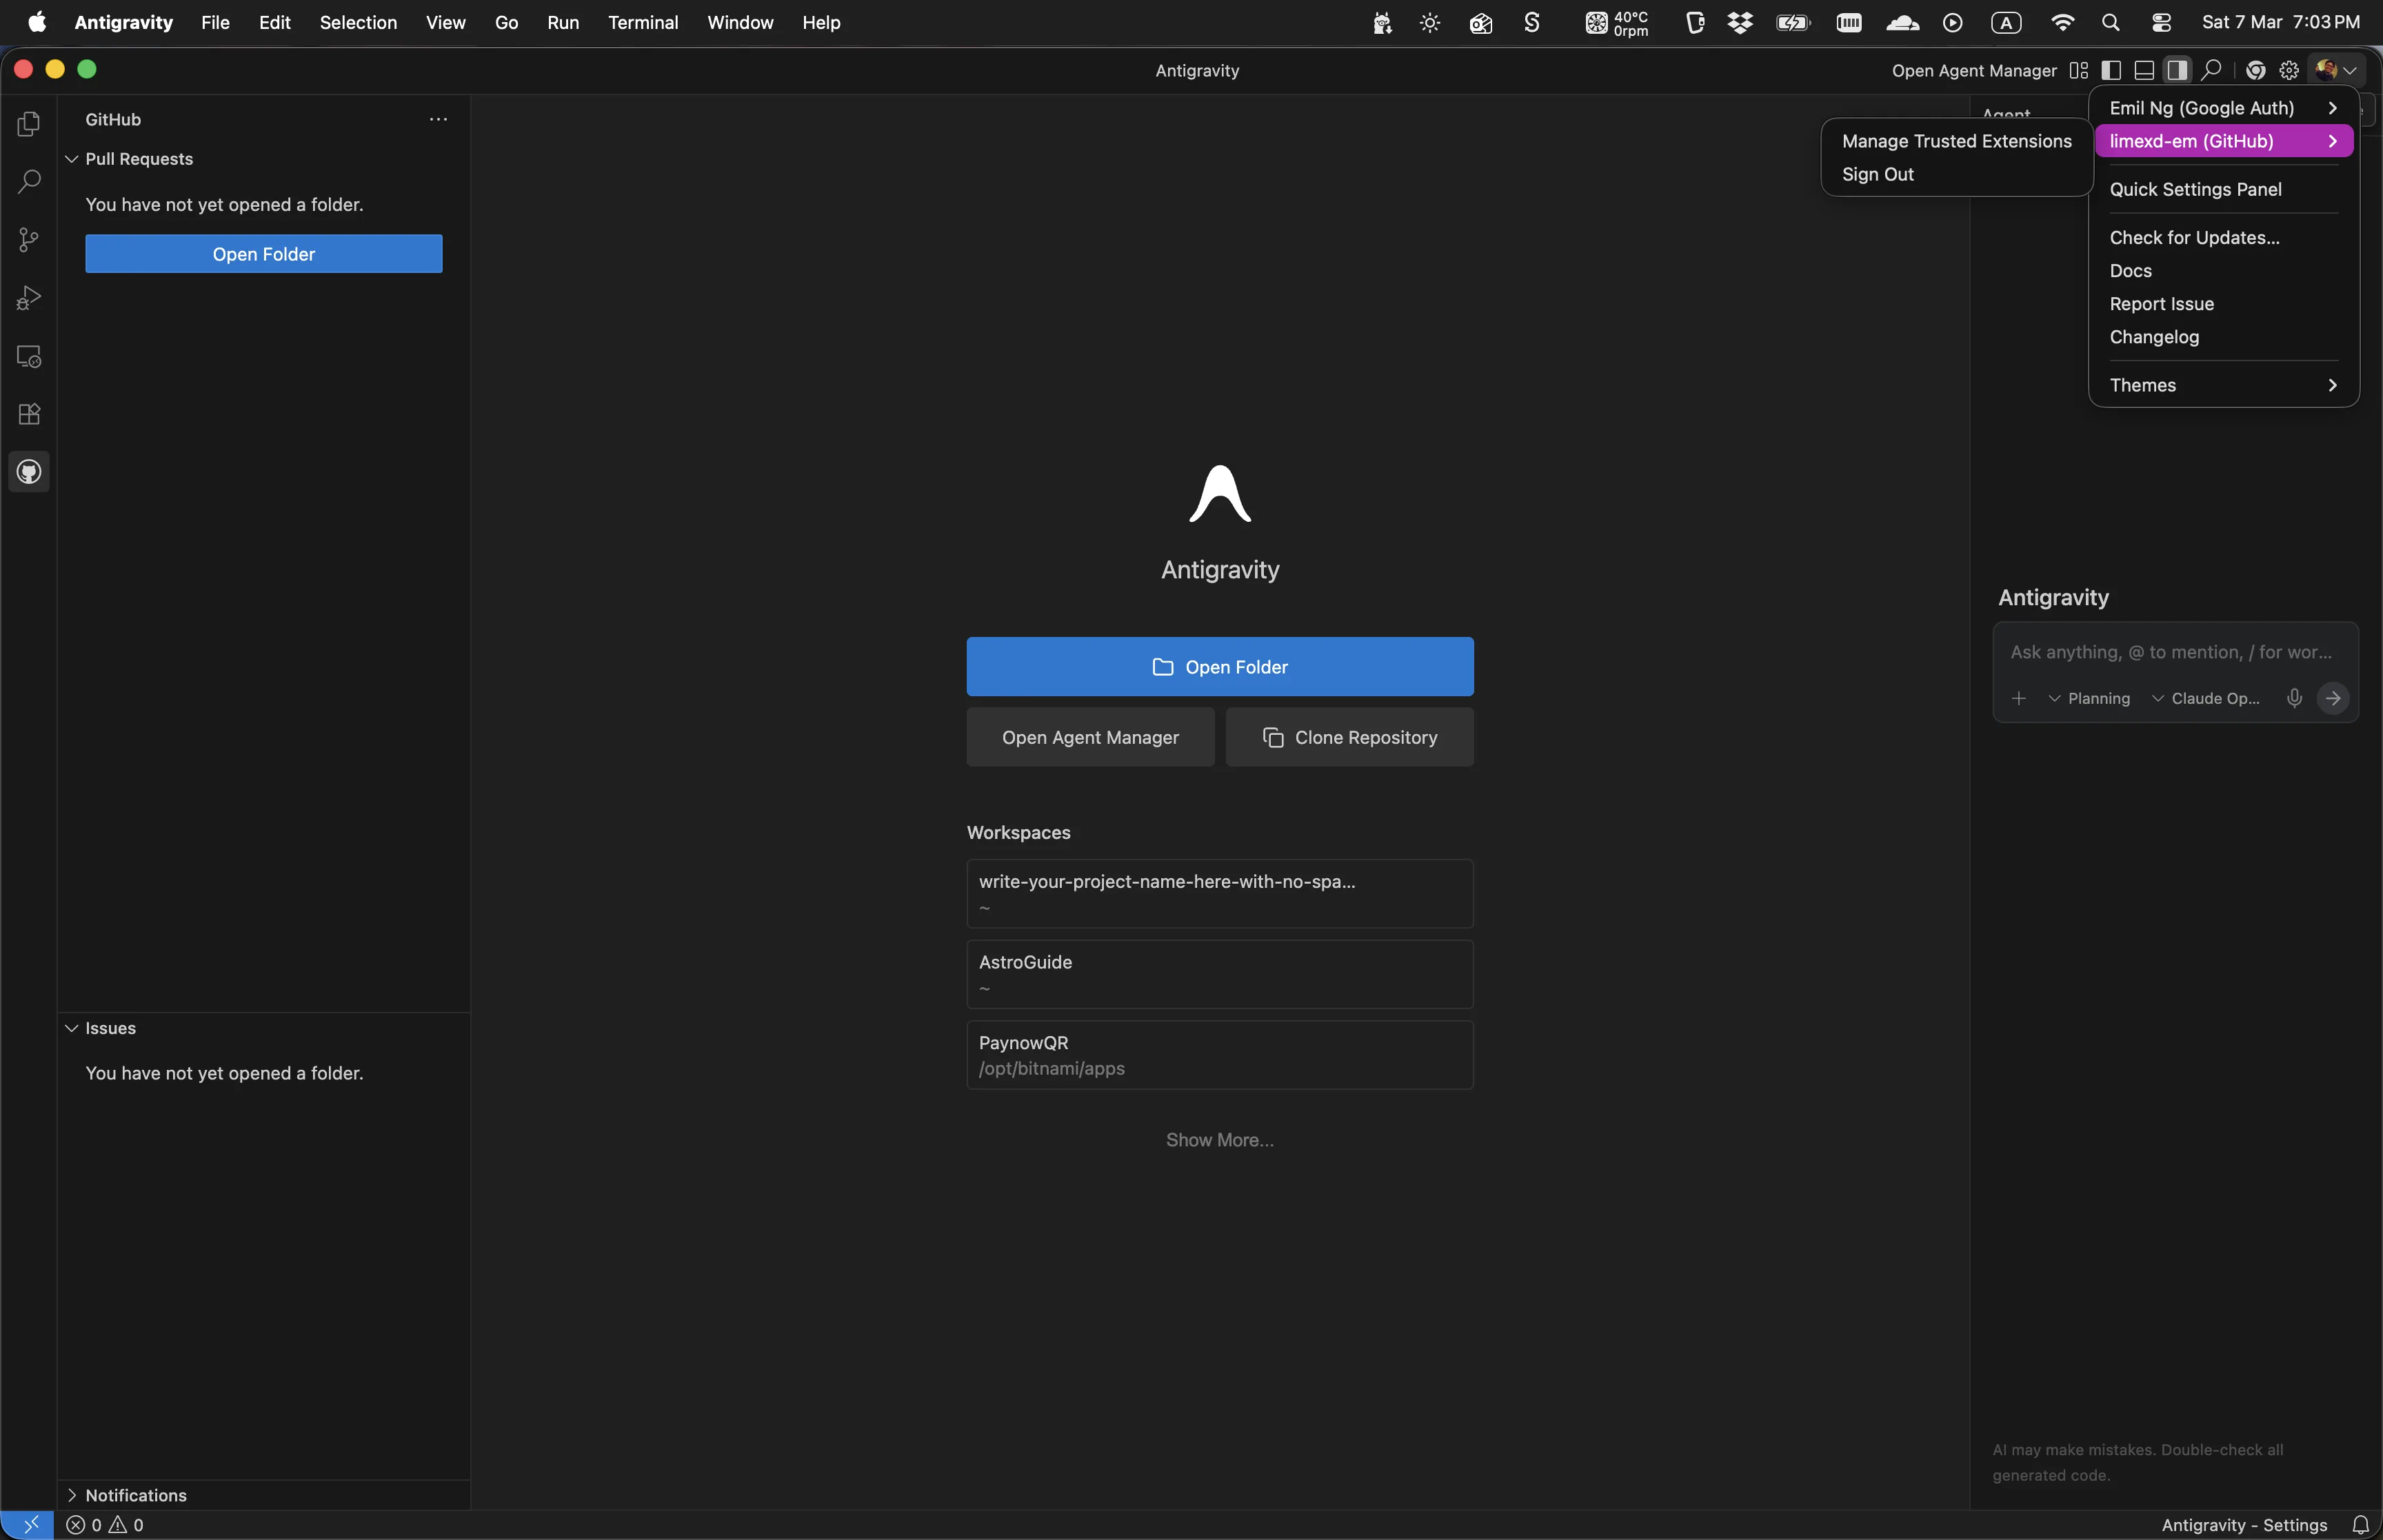Open Docs from the profile menu
The image size is (2383, 1540).
[x=2224, y=270]
